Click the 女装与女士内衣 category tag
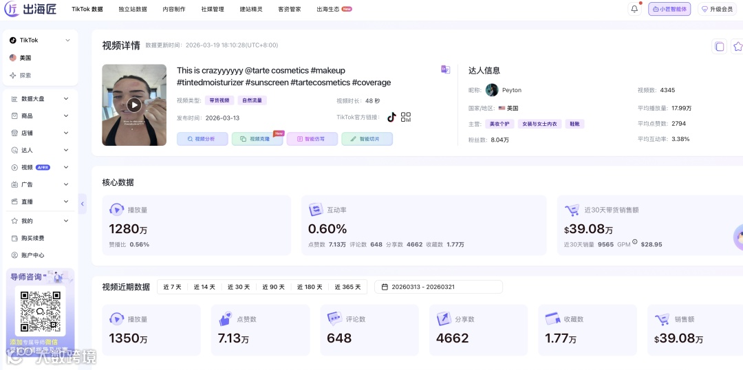 click(540, 124)
